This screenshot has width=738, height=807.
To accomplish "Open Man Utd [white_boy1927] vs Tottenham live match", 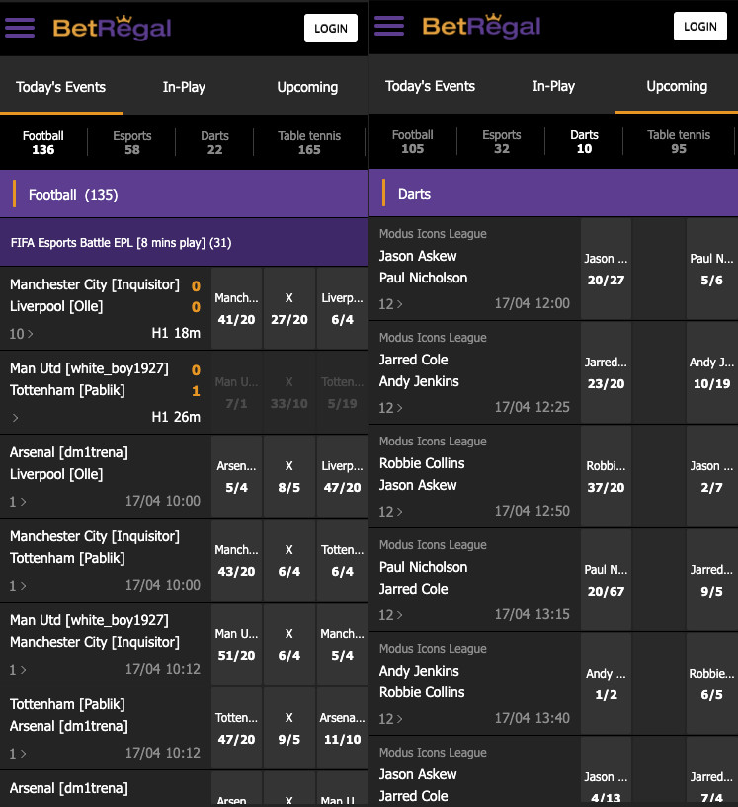I will (x=105, y=392).
